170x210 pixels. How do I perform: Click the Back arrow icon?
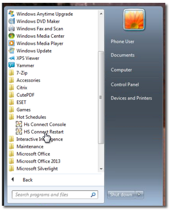coord(13,179)
